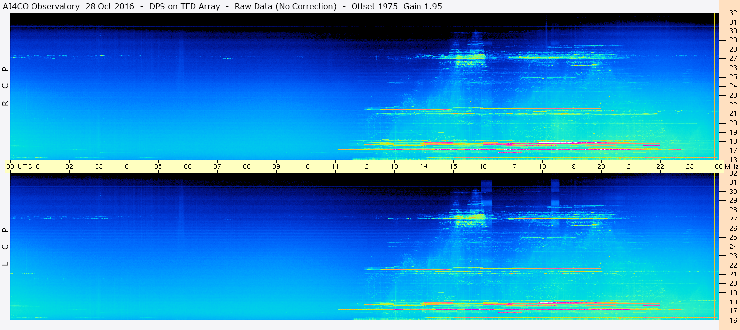Click the 17 hour mark on the UTC axis
The image size is (740, 330).
click(513, 166)
